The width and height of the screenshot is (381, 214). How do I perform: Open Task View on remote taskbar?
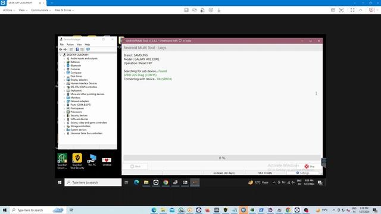(126, 182)
